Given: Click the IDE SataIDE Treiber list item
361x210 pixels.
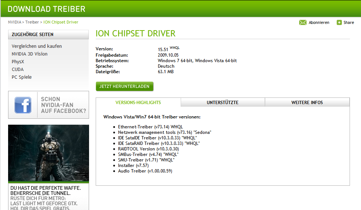Looking at the screenshot, I should point(158,138).
